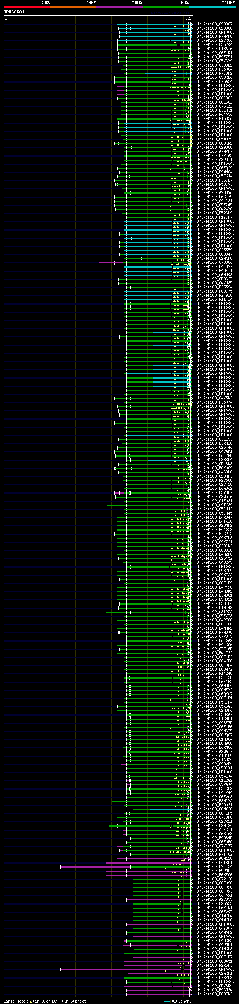Select hit label UniRef100_P16356

click(x=214, y=118)
